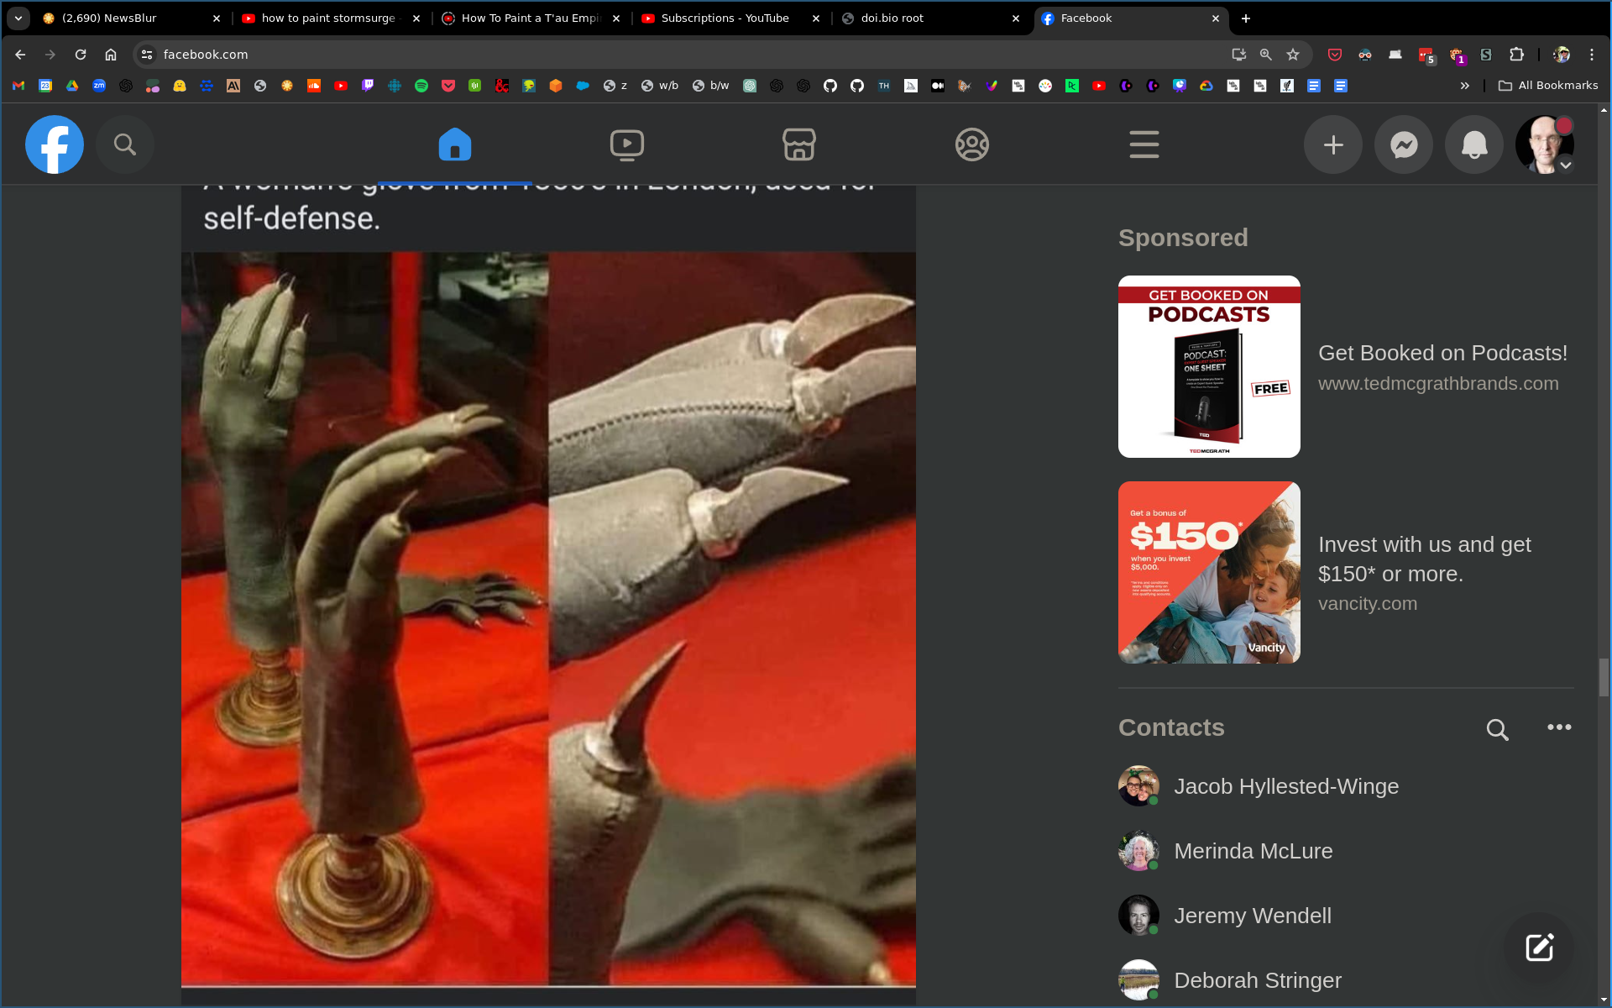Open extensions puzzle menu
Screen dimensions: 1612x1008
pyautogui.click(x=1516, y=55)
